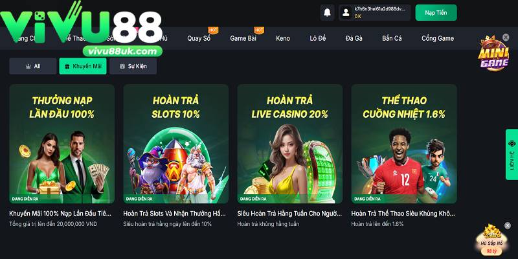Click the Hoàn Trả Slots promotion title link

174,214
